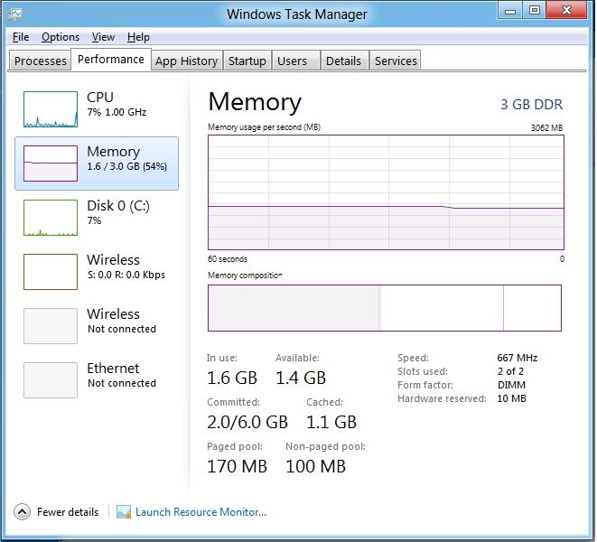Minimize the Task Manager window

tap(510, 11)
